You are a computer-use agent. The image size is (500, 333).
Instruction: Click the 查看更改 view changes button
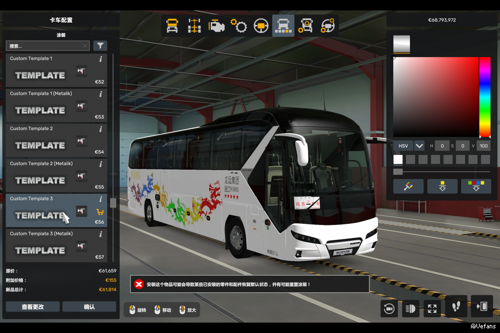coord(33,307)
